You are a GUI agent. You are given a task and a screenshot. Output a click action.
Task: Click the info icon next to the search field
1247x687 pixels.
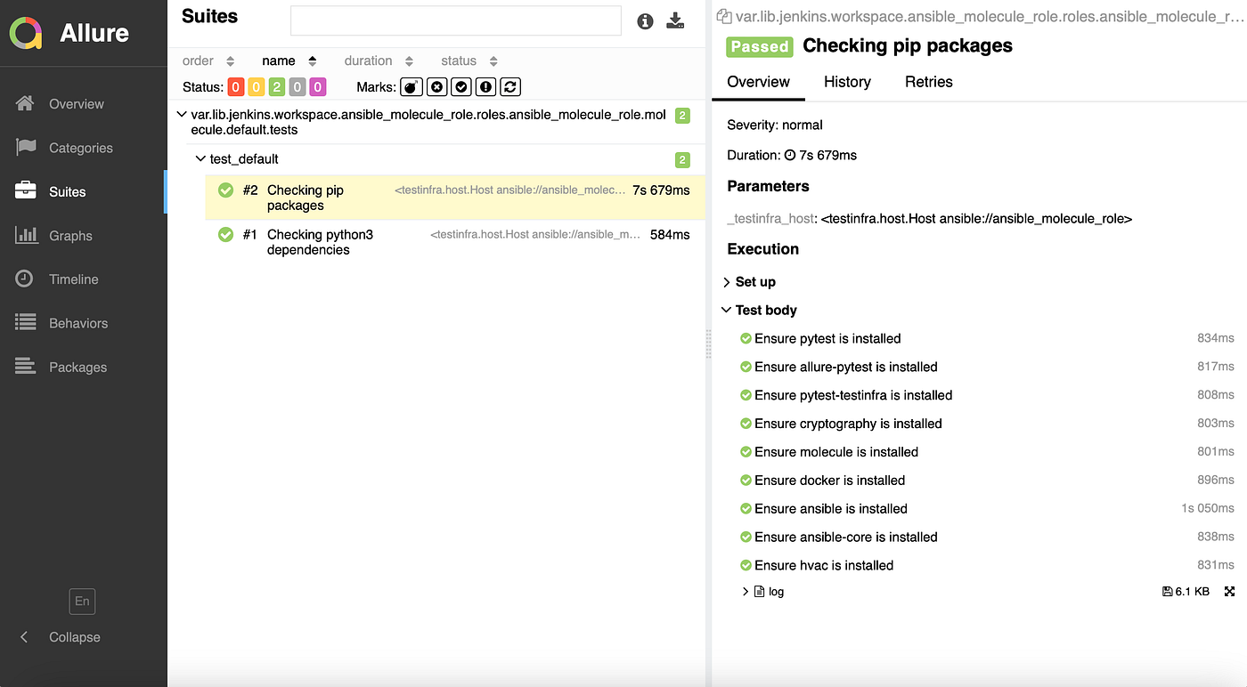pyautogui.click(x=645, y=20)
